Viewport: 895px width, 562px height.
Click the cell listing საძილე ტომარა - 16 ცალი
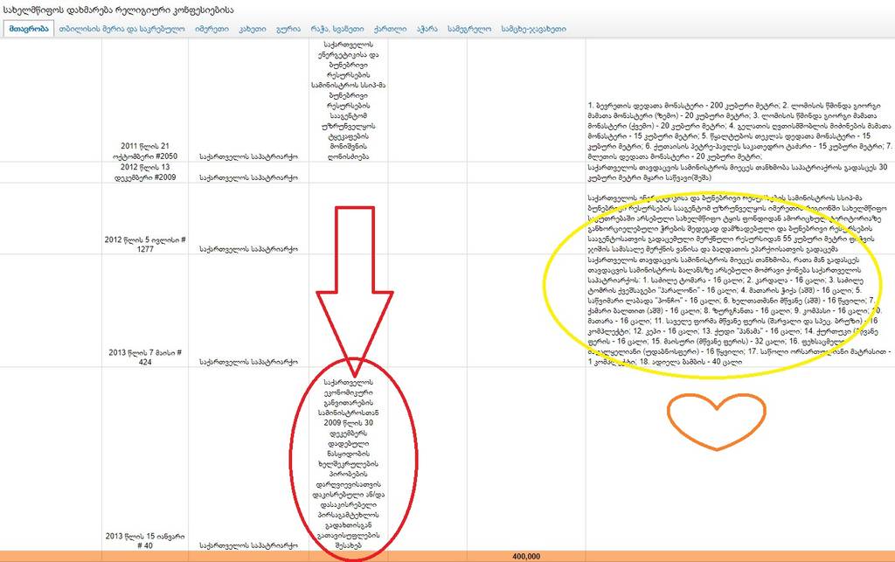(739, 311)
